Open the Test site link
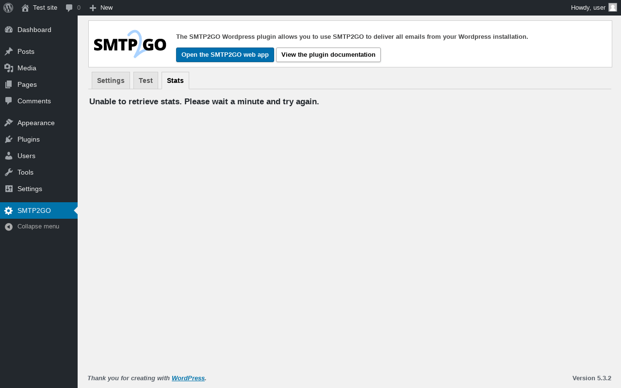This screenshot has width=621, height=388. [39, 8]
